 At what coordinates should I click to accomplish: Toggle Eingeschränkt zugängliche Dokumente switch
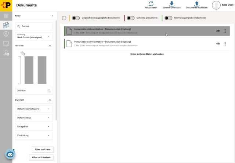coord(76,18)
